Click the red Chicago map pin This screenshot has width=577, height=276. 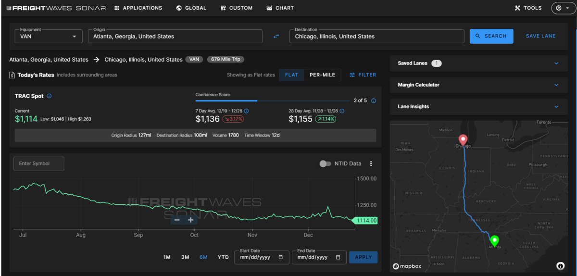pyautogui.click(x=463, y=140)
